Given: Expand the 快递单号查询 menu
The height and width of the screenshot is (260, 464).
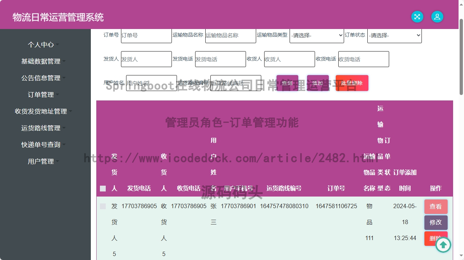Looking at the screenshot, I should [43, 145].
